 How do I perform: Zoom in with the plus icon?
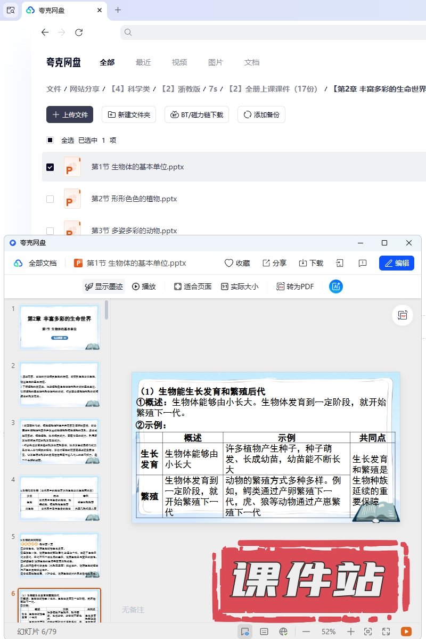350,631
